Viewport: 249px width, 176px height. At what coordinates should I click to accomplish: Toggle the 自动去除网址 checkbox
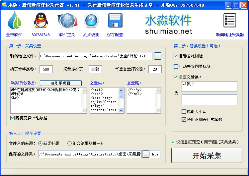point(176,56)
